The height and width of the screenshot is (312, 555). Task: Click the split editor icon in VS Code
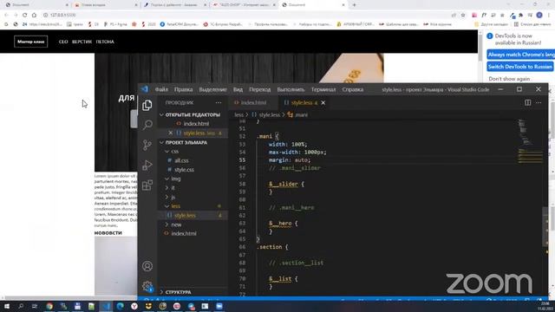coord(528,102)
